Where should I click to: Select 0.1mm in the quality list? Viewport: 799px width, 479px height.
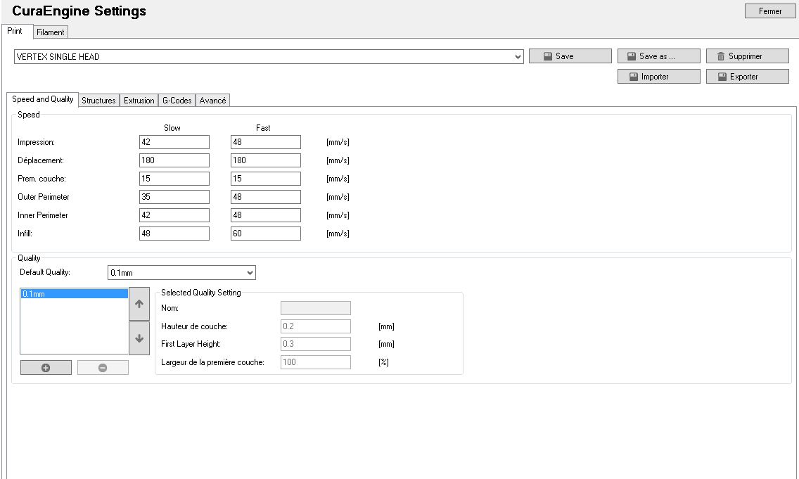74,294
